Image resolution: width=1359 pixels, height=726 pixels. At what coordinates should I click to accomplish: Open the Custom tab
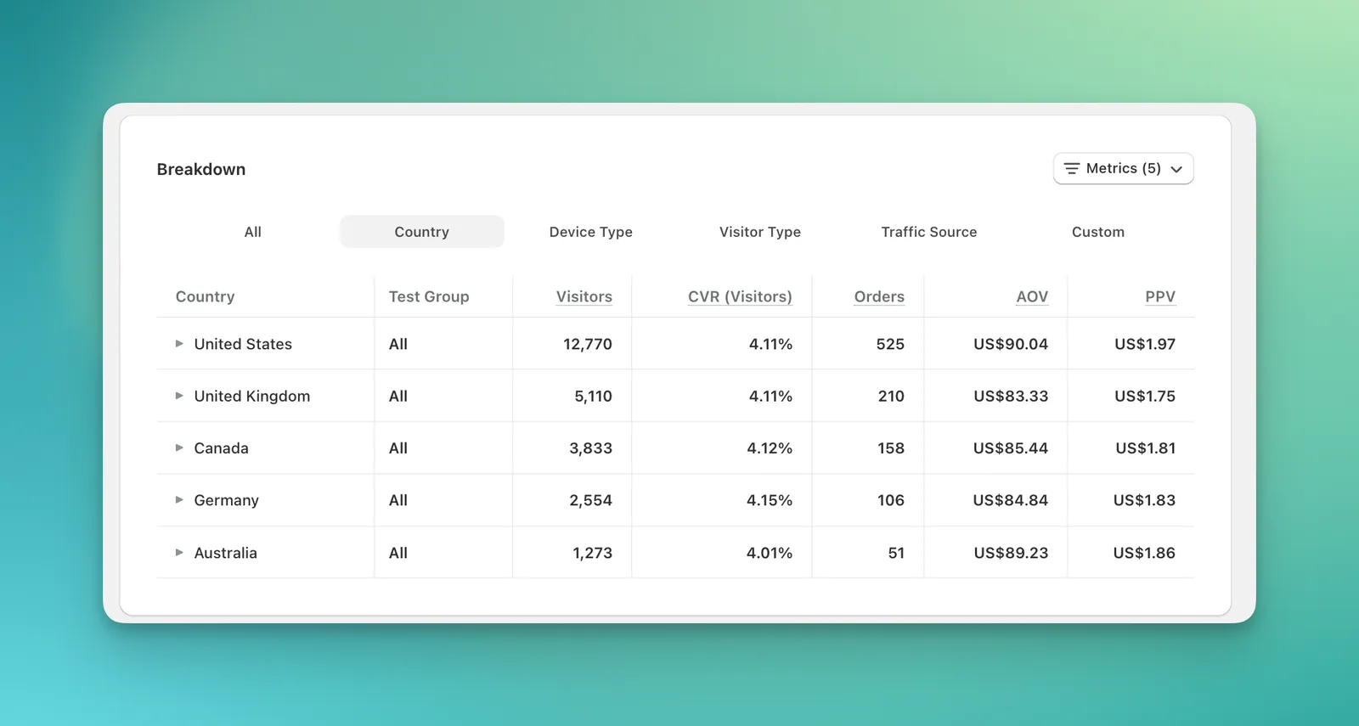click(1097, 232)
